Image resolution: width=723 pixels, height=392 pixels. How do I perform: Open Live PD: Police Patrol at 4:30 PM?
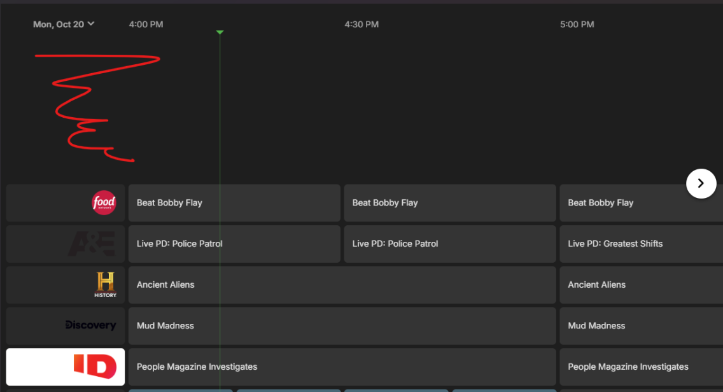coord(450,244)
